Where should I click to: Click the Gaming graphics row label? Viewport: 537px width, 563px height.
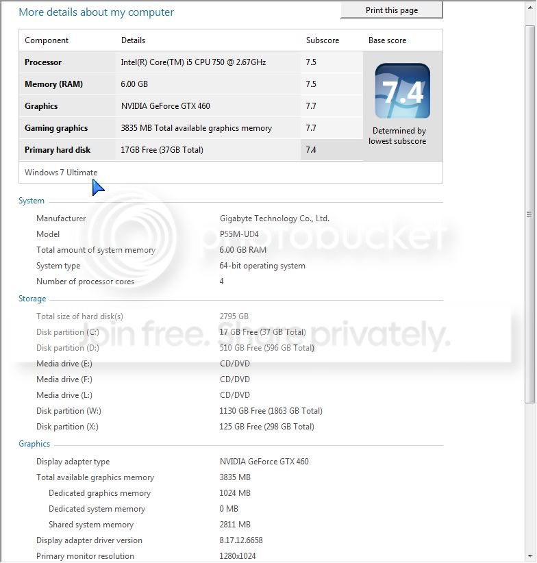[56, 128]
